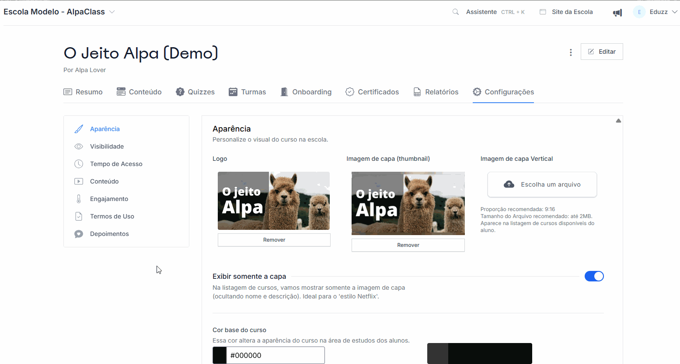Click the black course base color swatch

[220, 355]
